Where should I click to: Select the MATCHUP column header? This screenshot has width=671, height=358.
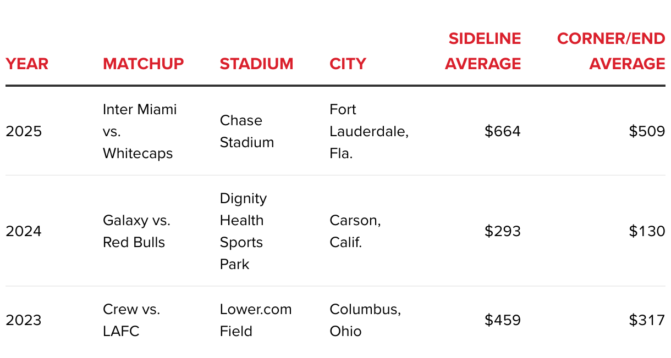144,64
